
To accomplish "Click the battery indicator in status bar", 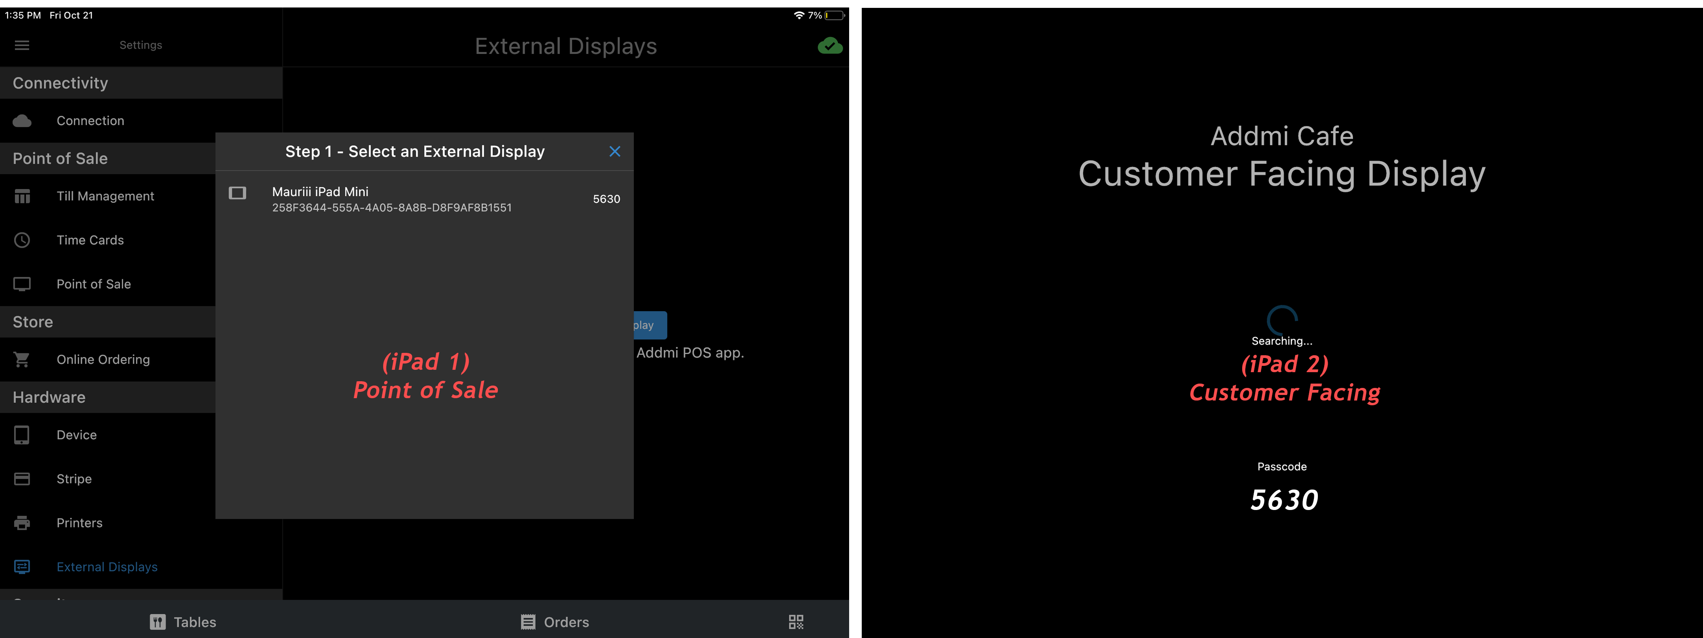I will tap(834, 15).
